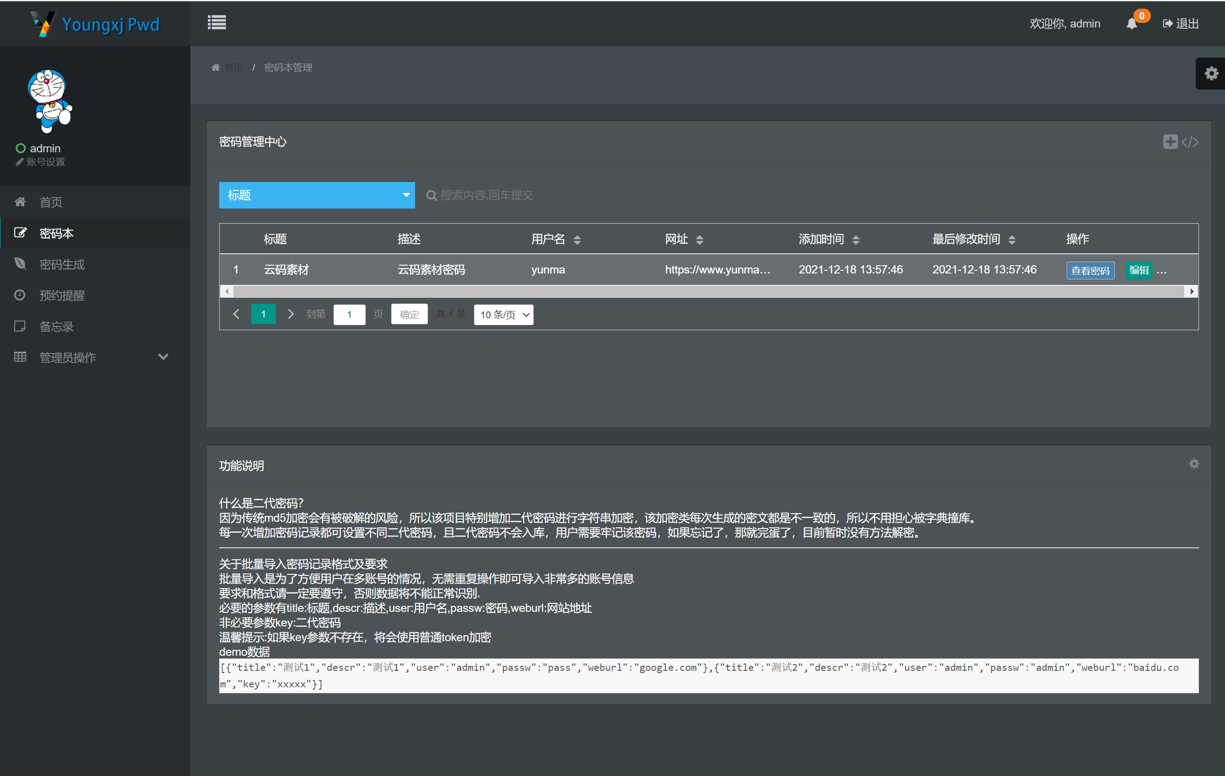Click the page number input field

[x=349, y=314]
